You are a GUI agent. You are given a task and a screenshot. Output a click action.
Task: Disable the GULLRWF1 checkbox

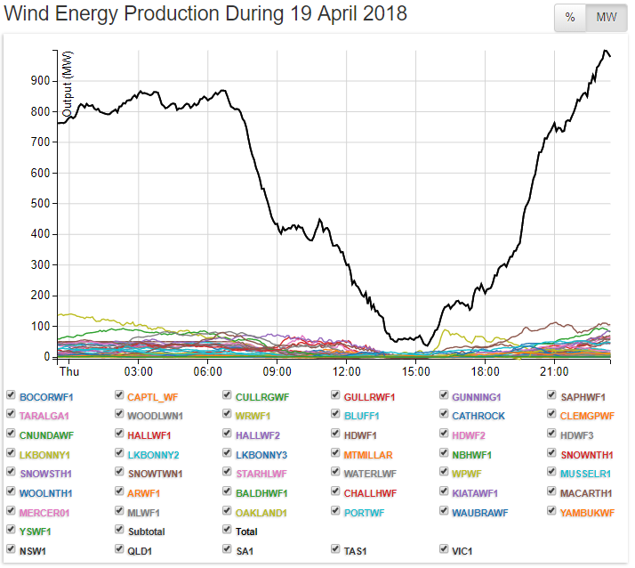coord(336,396)
